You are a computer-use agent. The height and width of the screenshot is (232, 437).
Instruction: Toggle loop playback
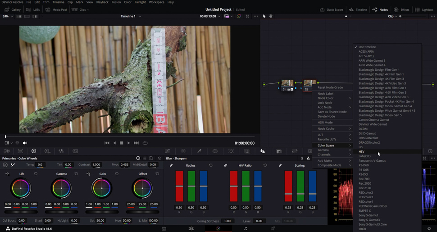(x=145, y=143)
